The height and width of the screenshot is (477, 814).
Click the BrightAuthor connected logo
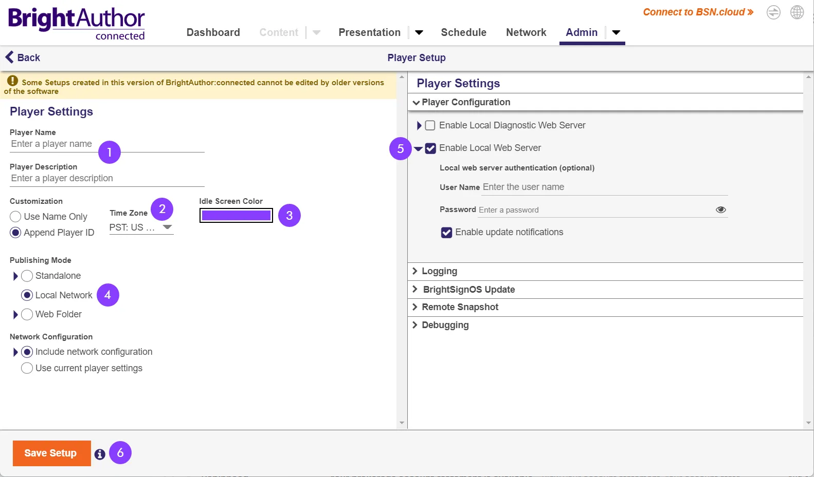coord(77,24)
